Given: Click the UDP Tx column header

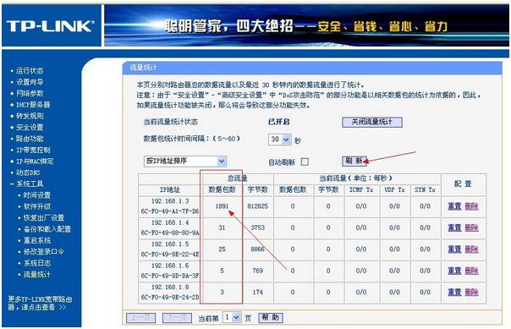Looking at the screenshot, I should [394, 189].
